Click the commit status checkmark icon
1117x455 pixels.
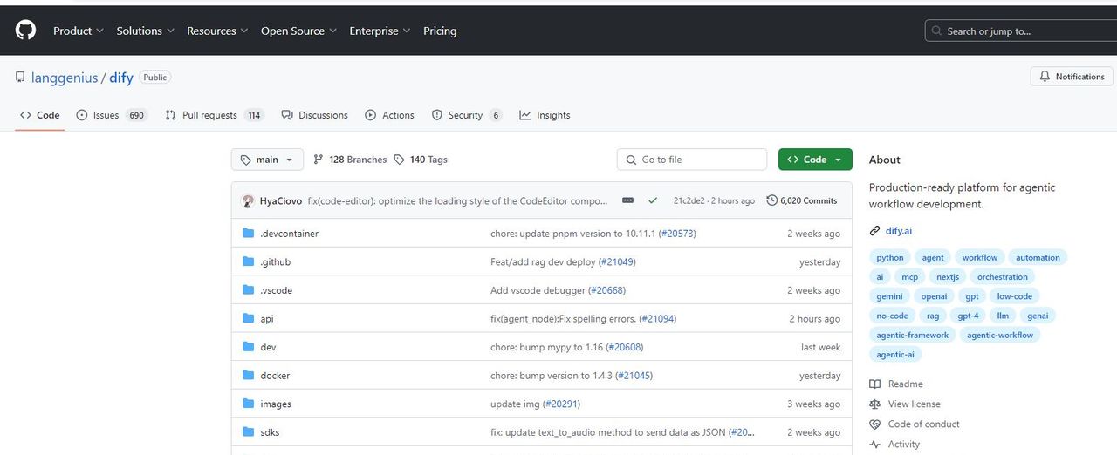(653, 200)
